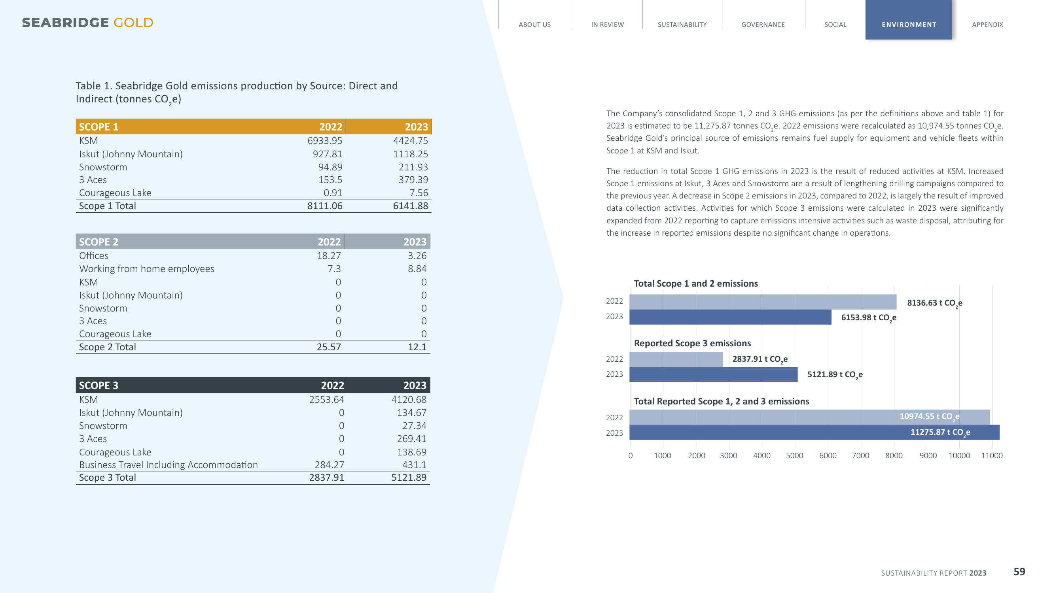The width and height of the screenshot is (1055, 593).
Task: Click axis label 11000 on the chart
Action: click(x=992, y=455)
